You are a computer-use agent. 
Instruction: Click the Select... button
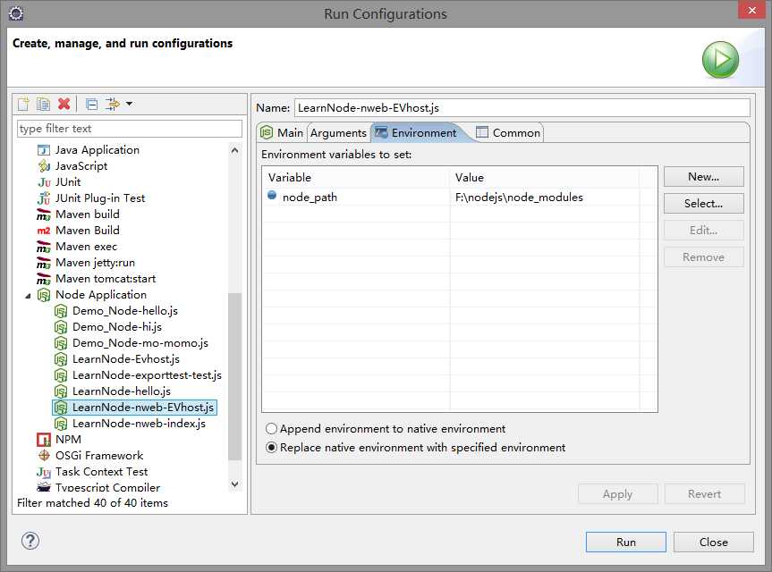(x=703, y=204)
